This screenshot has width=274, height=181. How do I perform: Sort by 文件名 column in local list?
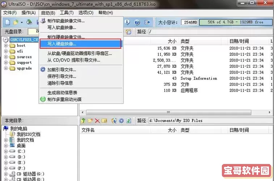tap(88, 130)
